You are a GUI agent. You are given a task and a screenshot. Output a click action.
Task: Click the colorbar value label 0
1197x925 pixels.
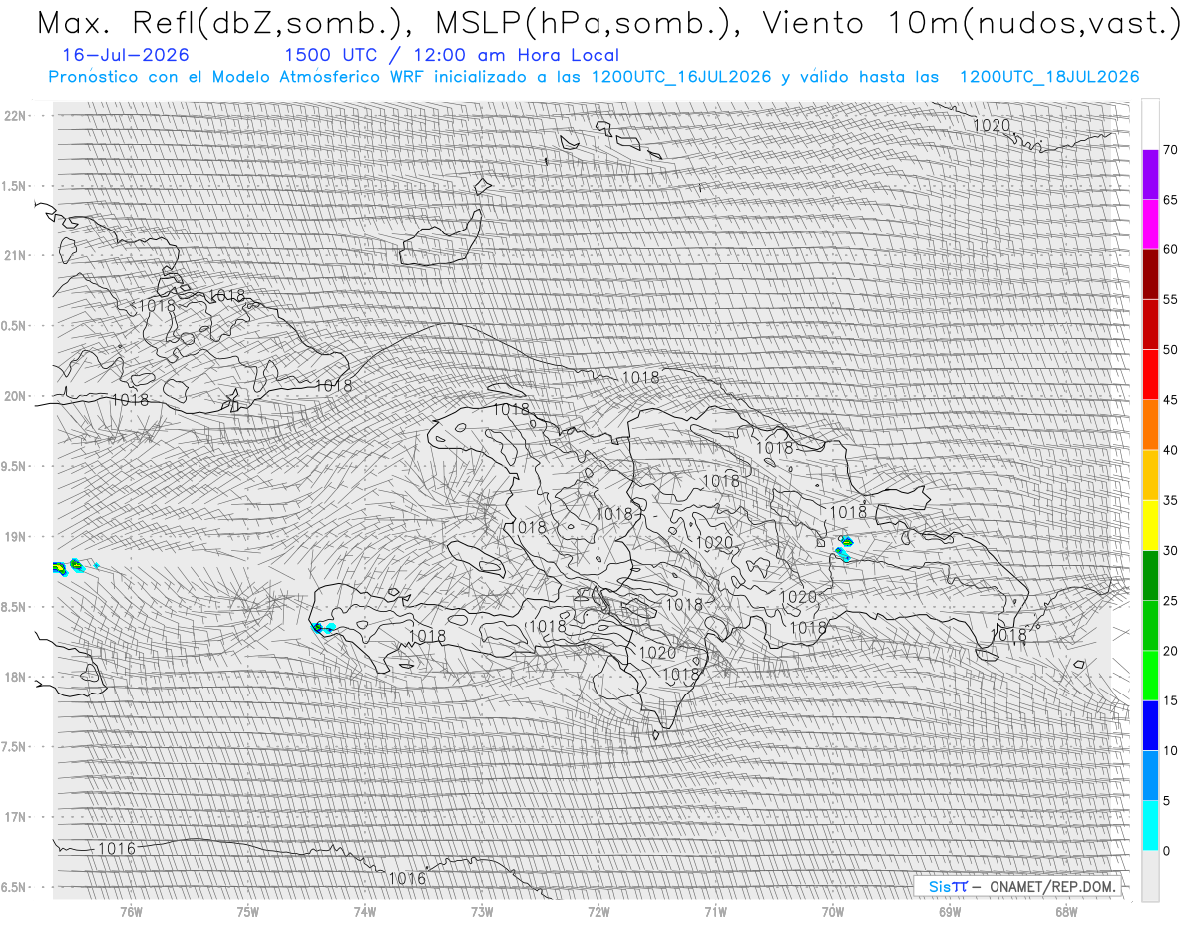(1166, 851)
